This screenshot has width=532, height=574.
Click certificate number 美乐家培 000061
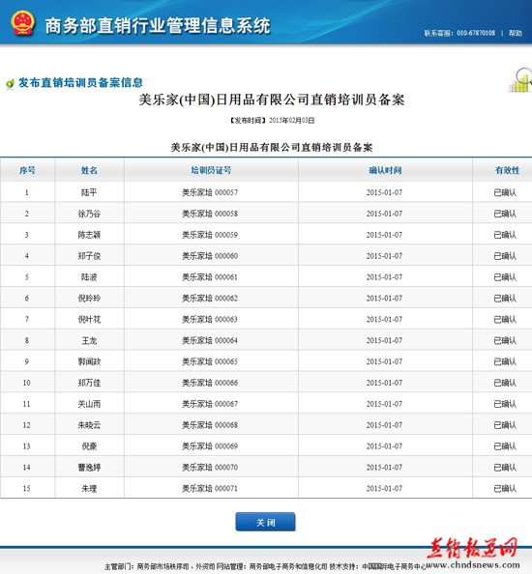point(210,277)
